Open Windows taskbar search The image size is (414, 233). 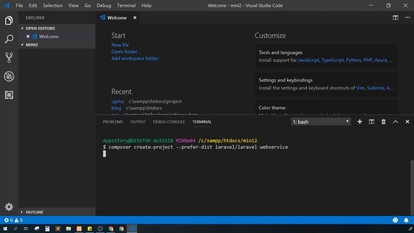coord(16,228)
